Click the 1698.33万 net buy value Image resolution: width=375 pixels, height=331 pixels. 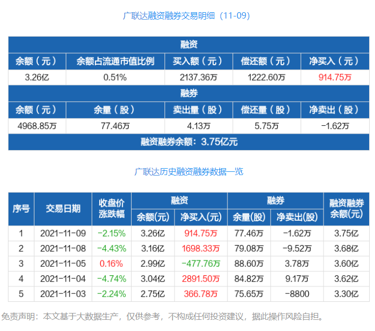[x=201, y=248]
